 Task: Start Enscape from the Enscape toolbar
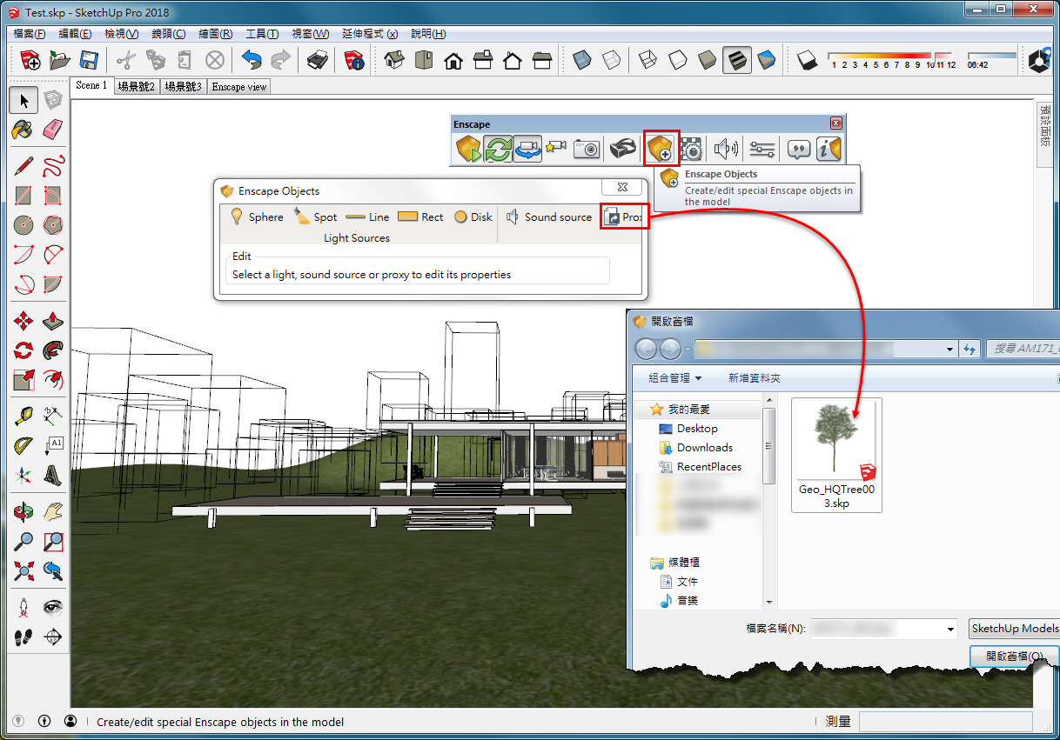click(x=468, y=149)
